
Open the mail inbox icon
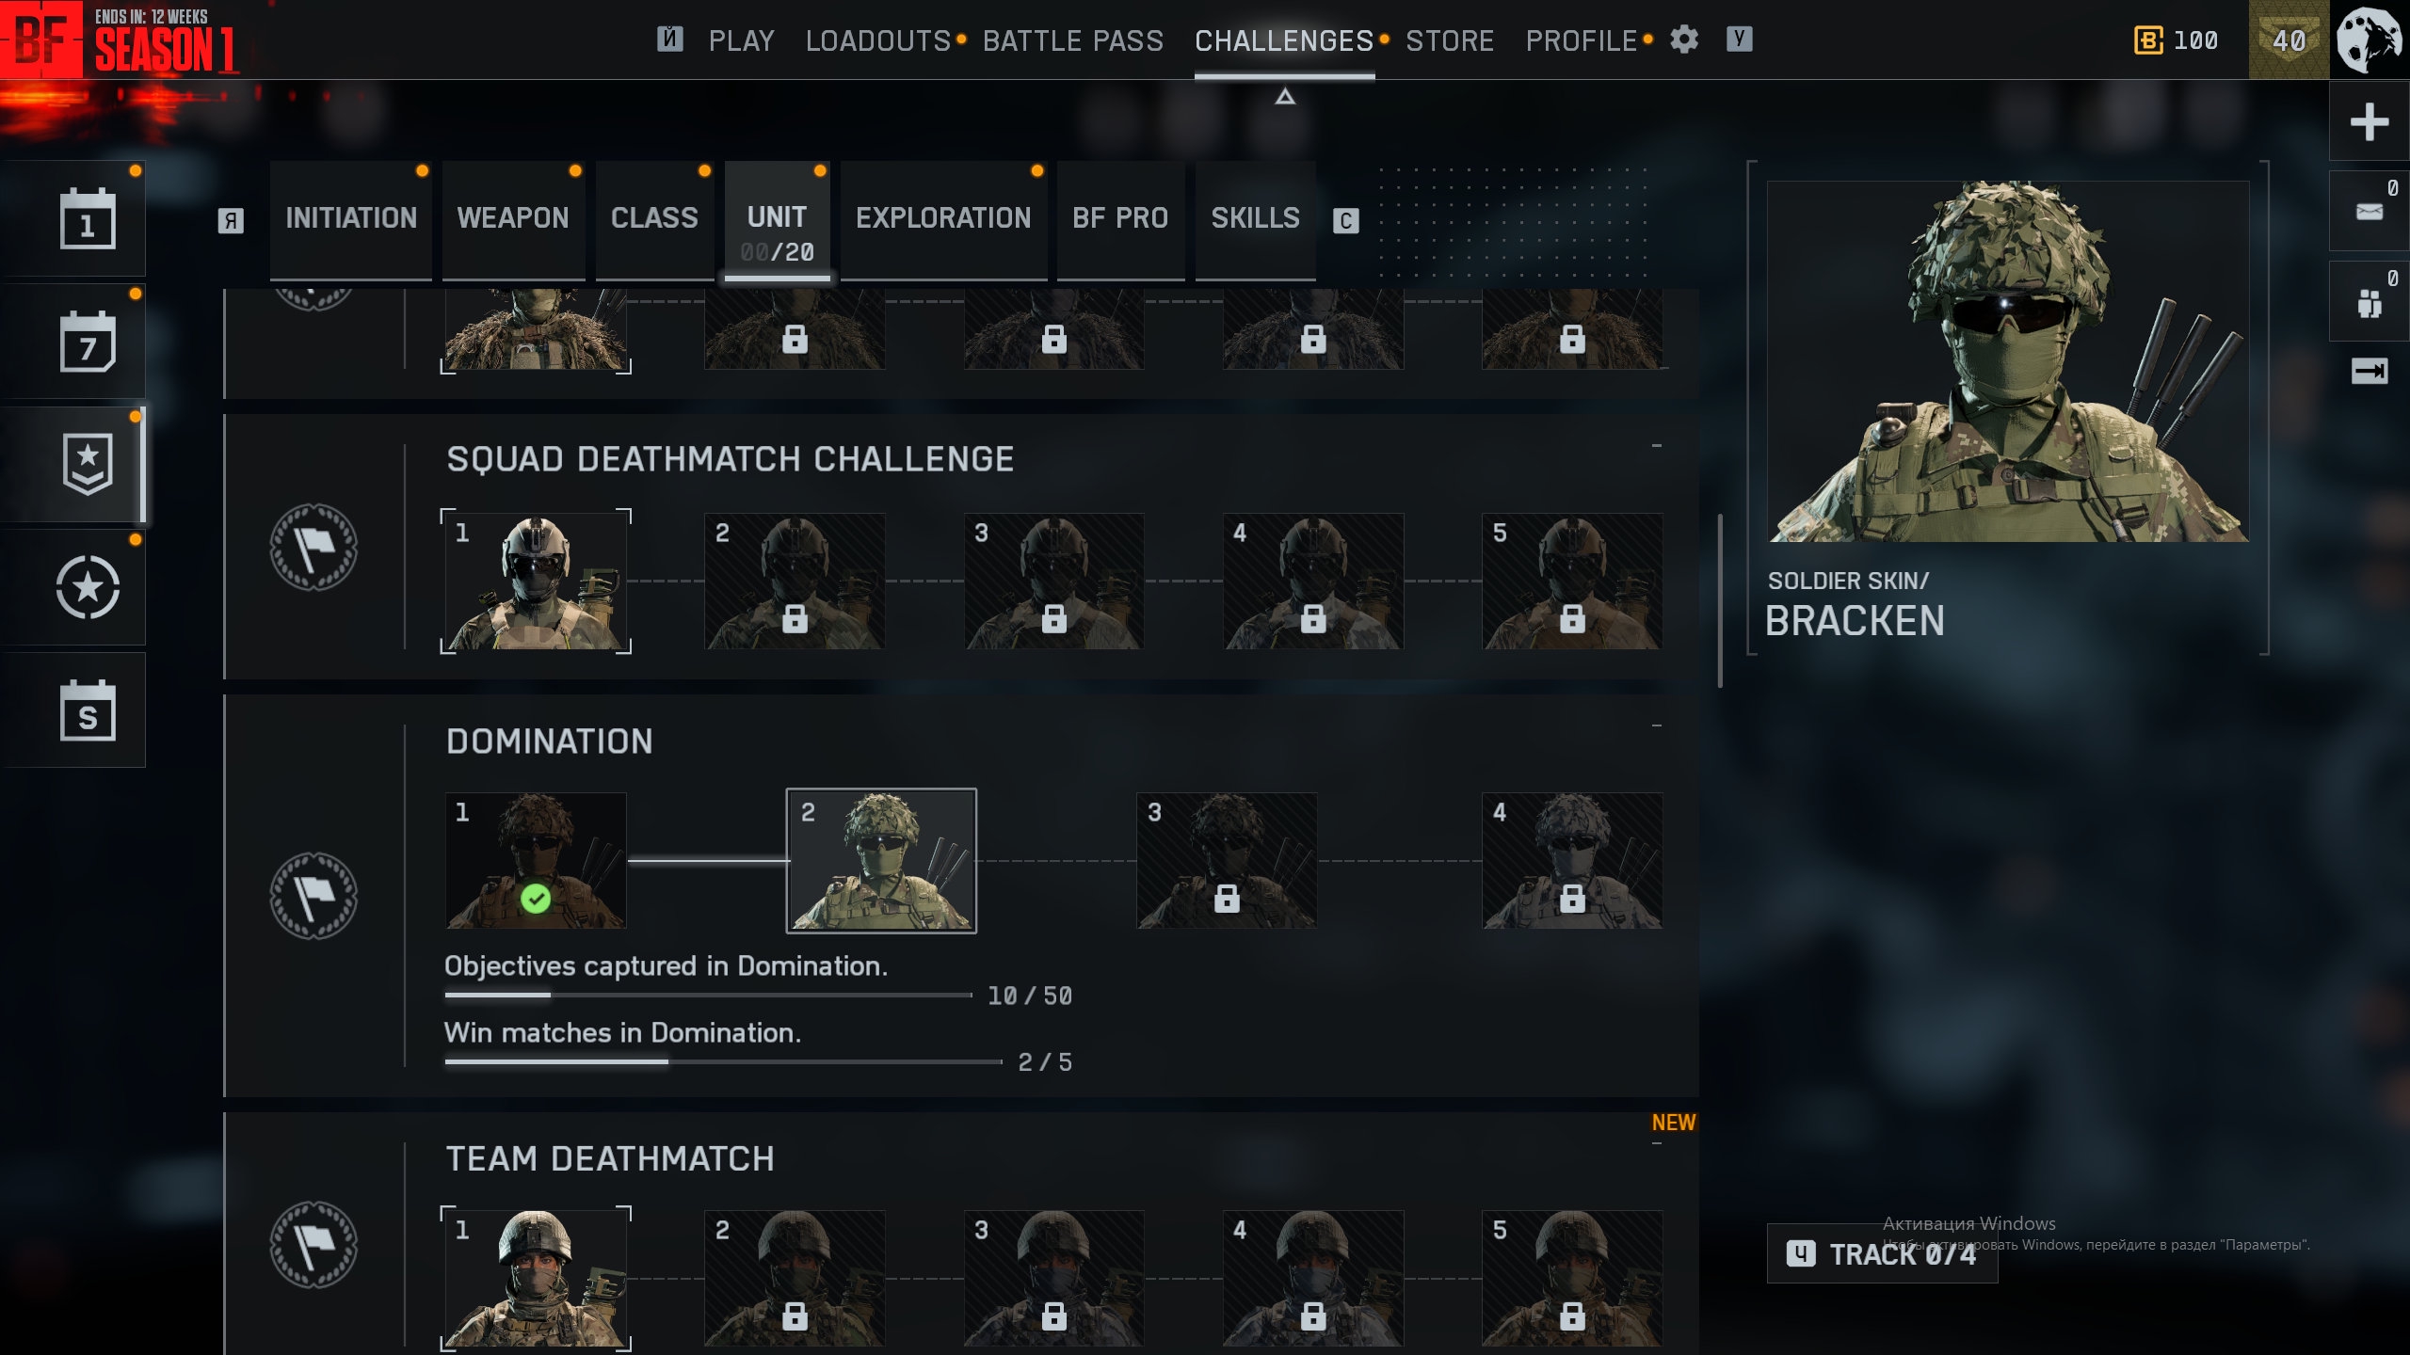coord(2369,211)
